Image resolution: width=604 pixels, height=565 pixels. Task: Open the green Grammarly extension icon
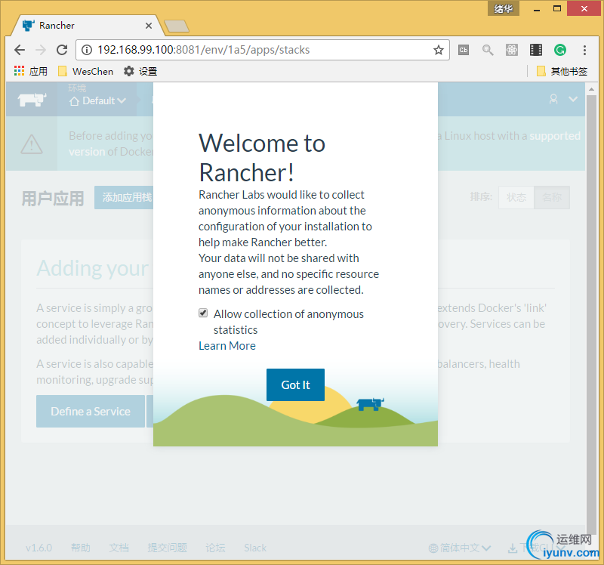click(560, 50)
